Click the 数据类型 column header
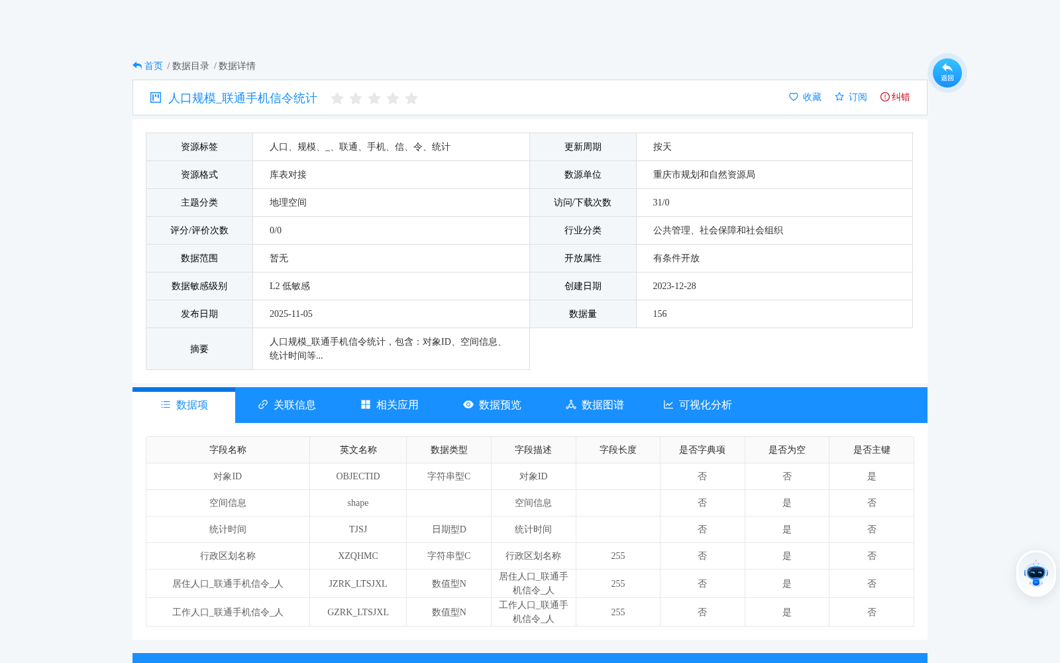Viewport: 1060px width, 663px height. [449, 450]
